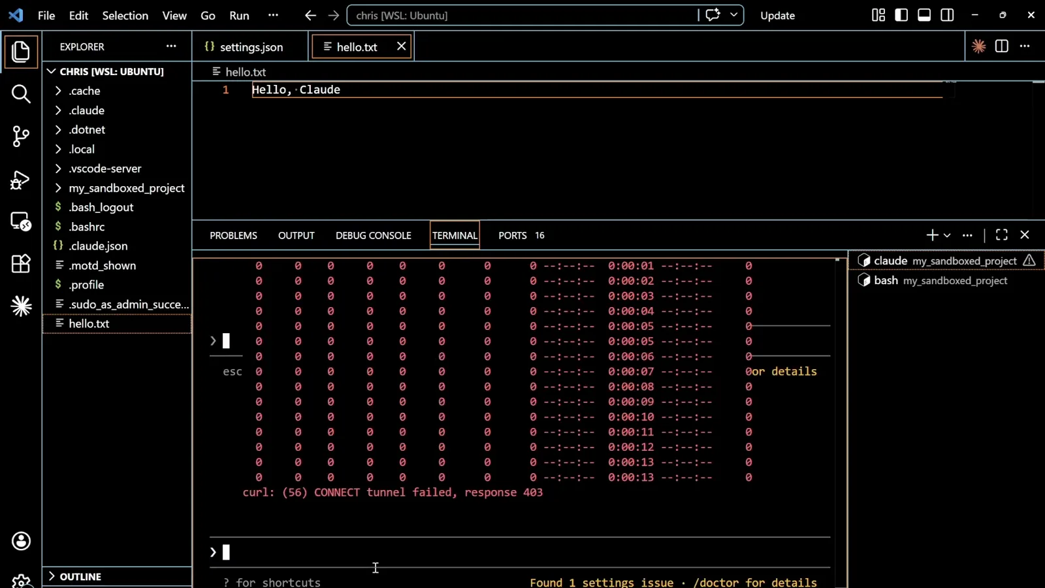Click the Claude icon in editor toolbar
1045x588 pixels.
coord(978,46)
